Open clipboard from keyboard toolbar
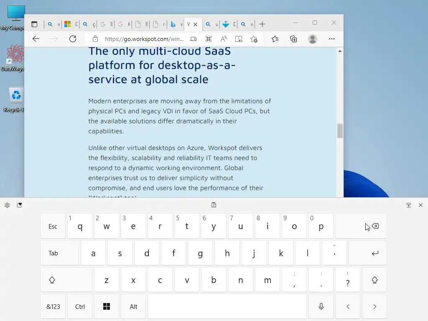Viewport: 428px width, 321px height. (x=214, y=205)
